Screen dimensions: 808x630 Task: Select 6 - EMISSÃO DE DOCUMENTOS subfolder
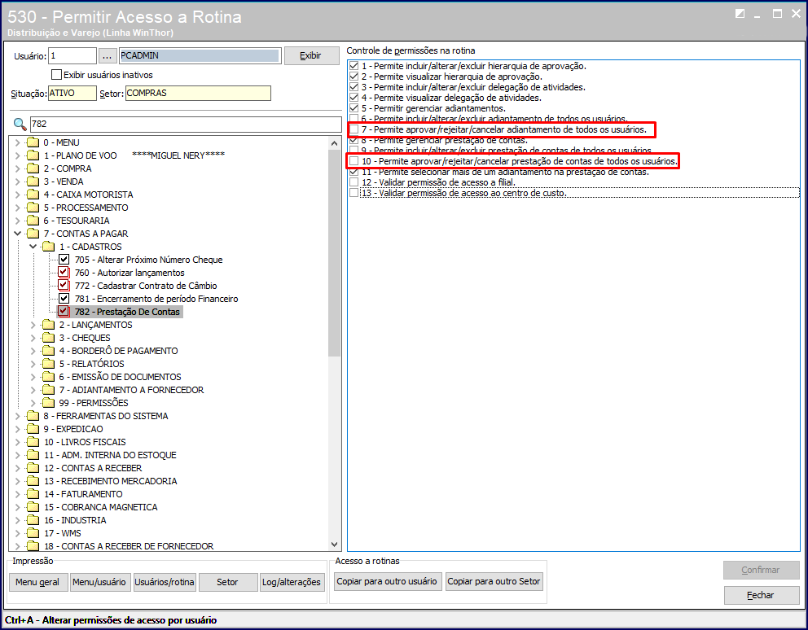point(120,377)
